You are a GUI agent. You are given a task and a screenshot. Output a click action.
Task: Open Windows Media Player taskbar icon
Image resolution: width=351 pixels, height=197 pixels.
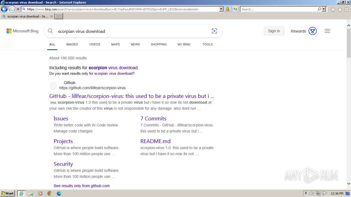pyautogui.click(x=40, y=193)
